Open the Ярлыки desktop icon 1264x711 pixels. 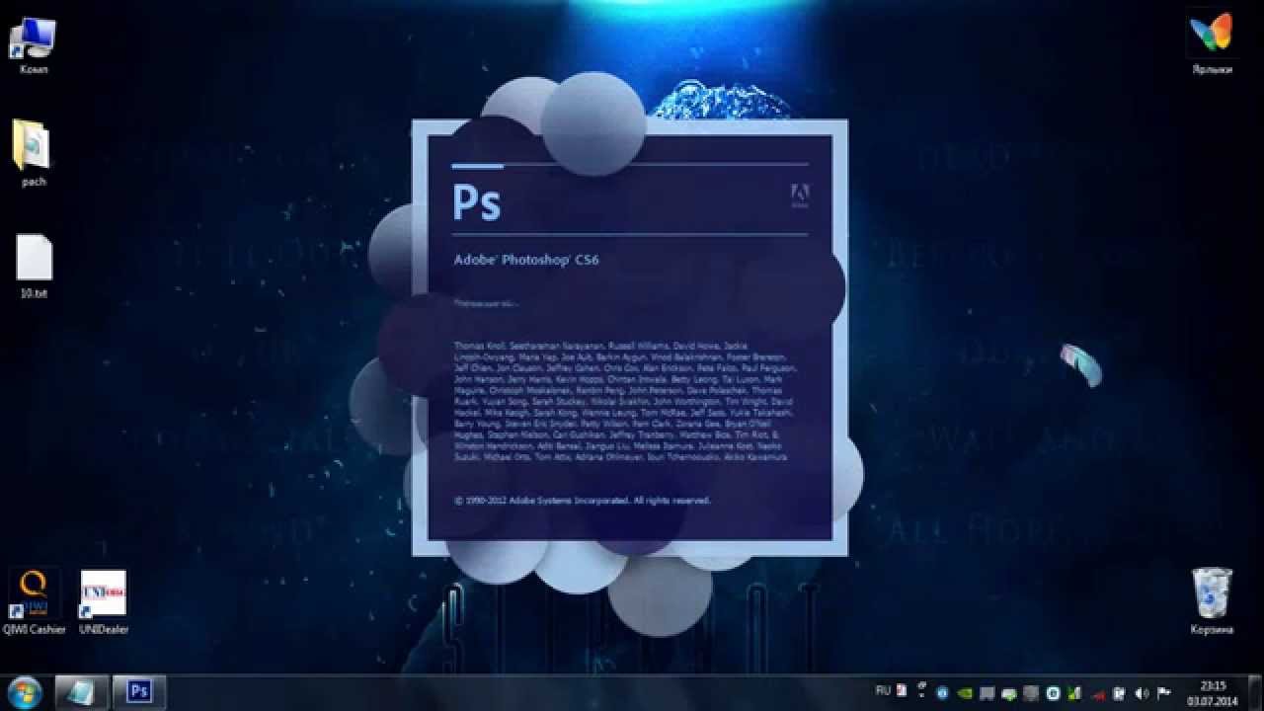coord(1212,42)
